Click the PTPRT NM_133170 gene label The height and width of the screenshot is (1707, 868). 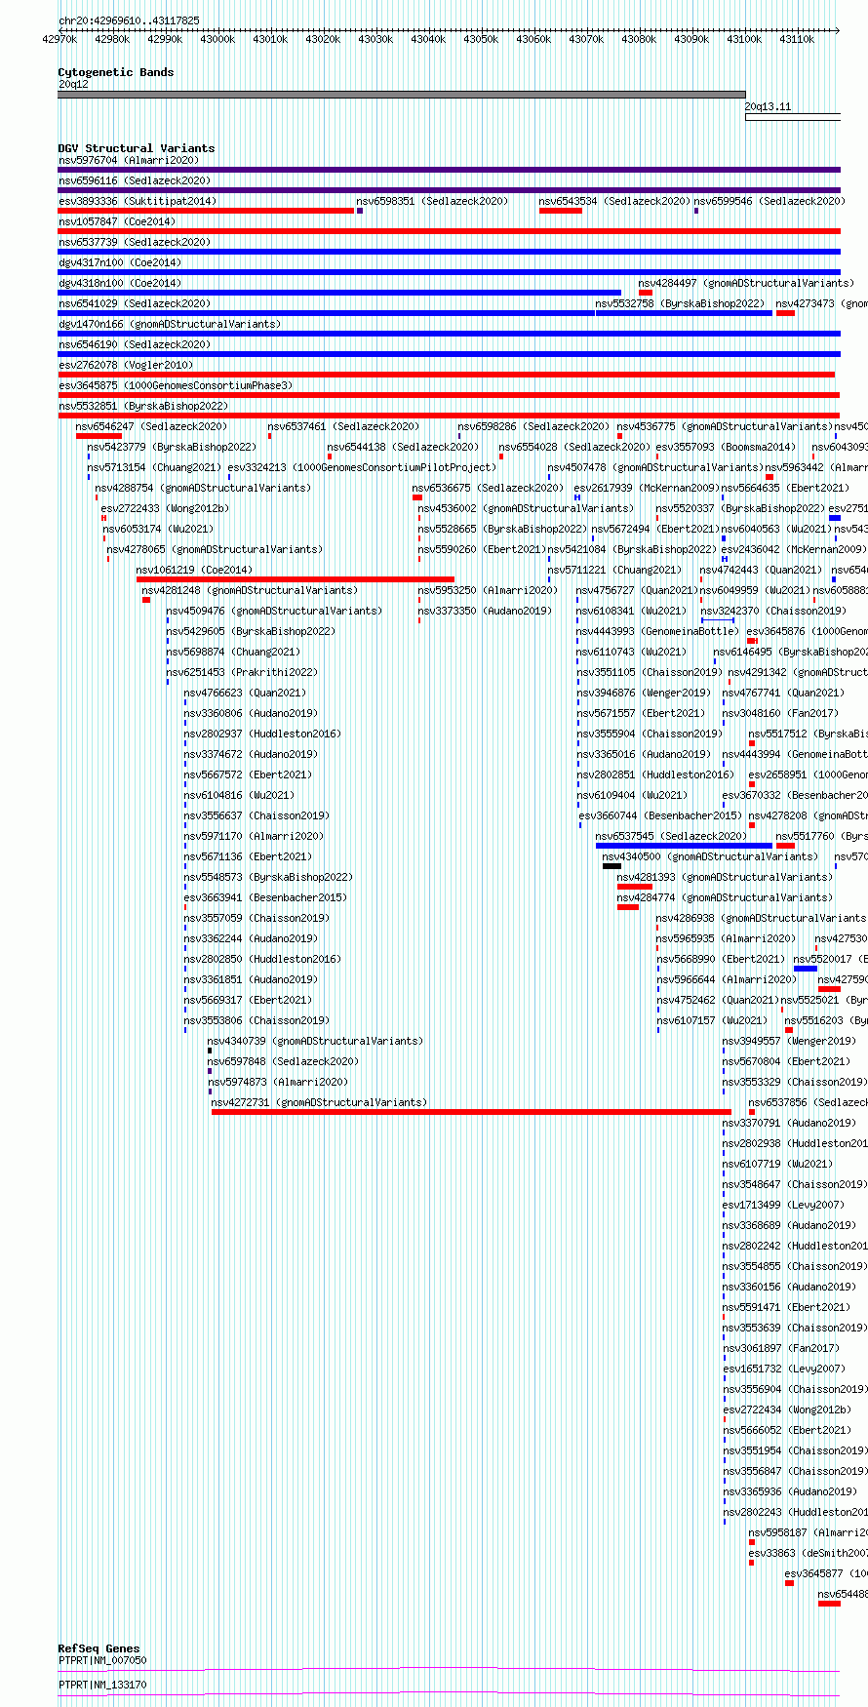[x=102, y=1685]
